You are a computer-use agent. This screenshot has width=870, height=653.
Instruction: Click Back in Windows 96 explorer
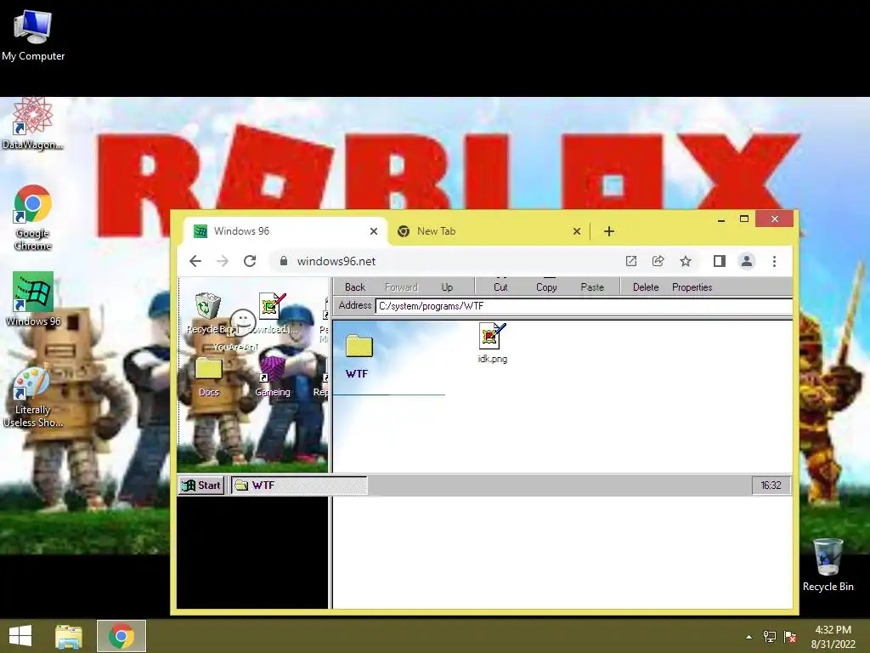pyautogui.click(x=355, y=287)
